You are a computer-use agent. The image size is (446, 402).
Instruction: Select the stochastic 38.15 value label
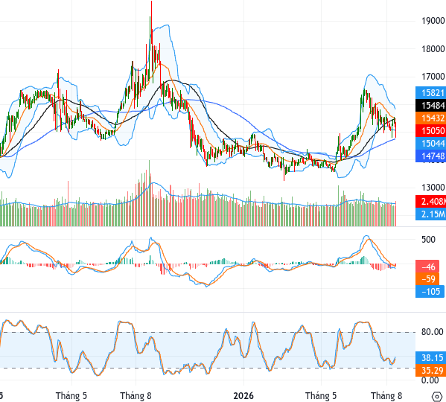point(430,357)
